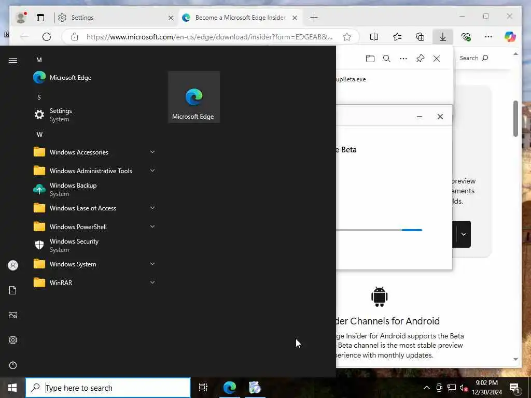Open Task View on the taskbar
The width and height of the screenshot is (531, 398).
pos(203,388)
